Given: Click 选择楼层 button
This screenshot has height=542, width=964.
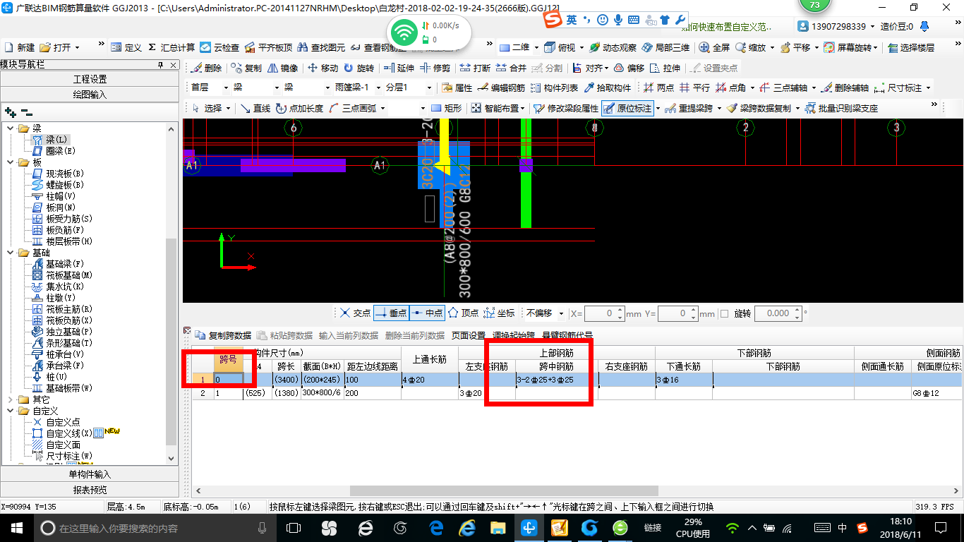Looking at the screenshot, I should tap(911, 47).
